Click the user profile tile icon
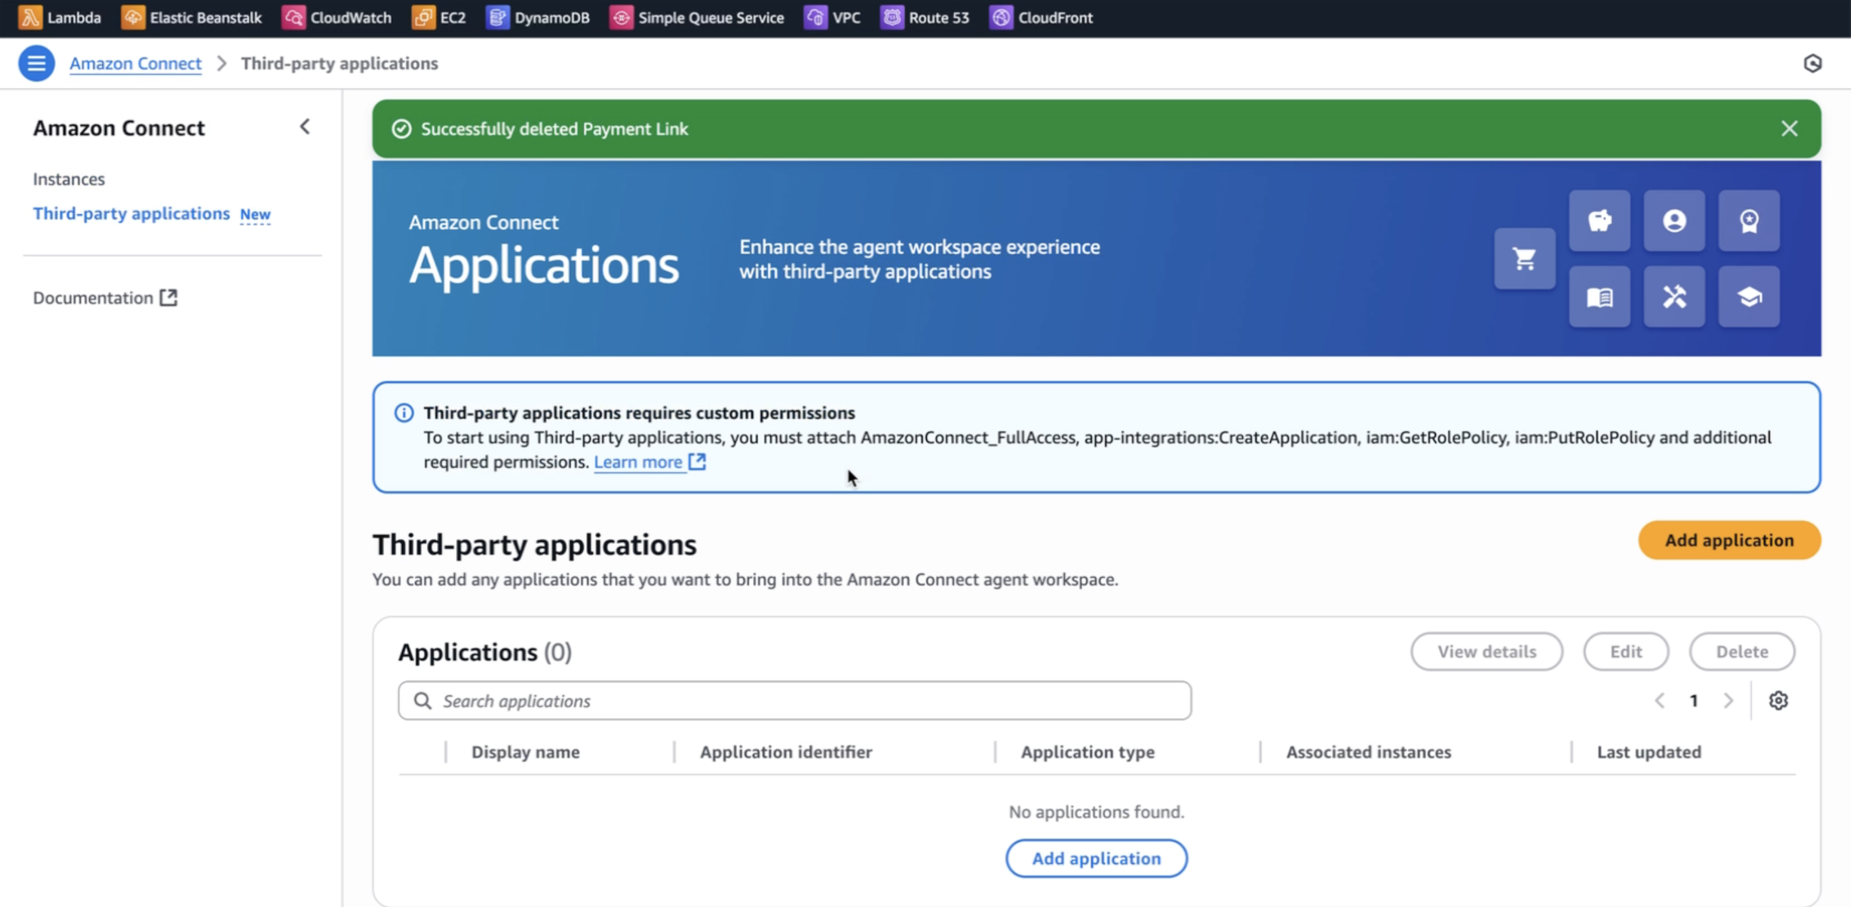 click(1674, 221)
